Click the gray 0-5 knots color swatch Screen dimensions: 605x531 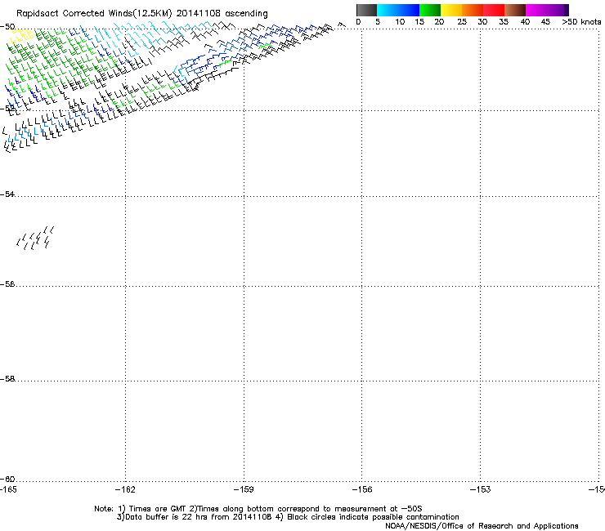(366, 10)
